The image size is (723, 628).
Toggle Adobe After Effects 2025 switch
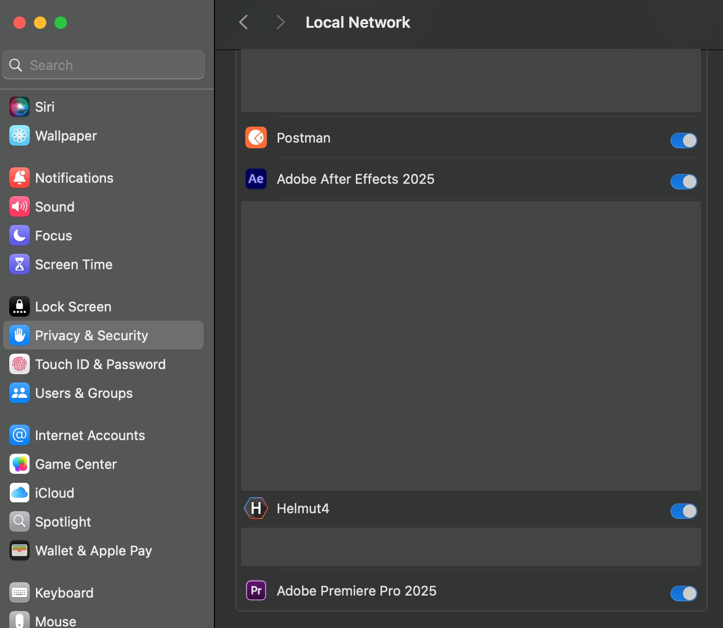(683, 182)
